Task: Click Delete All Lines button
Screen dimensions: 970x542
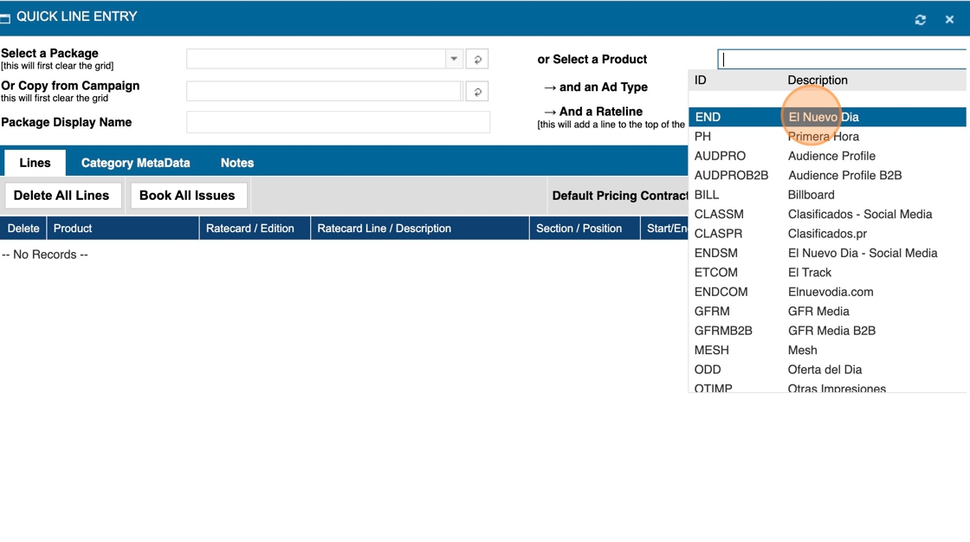Action: (61, 196)
